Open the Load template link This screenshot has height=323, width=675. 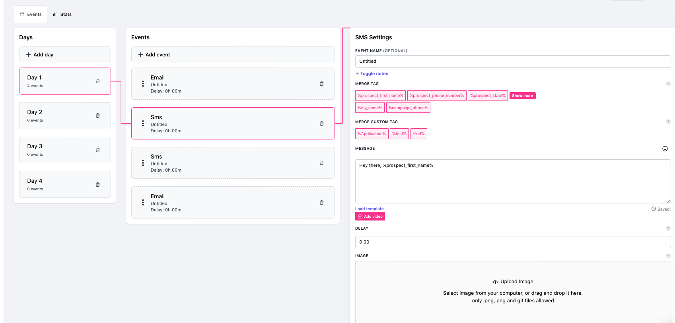pos(369,209)
